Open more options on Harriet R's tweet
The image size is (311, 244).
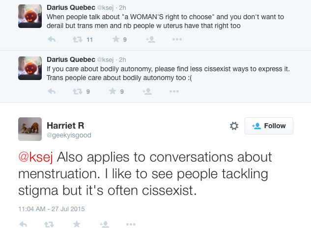[130, 224]
